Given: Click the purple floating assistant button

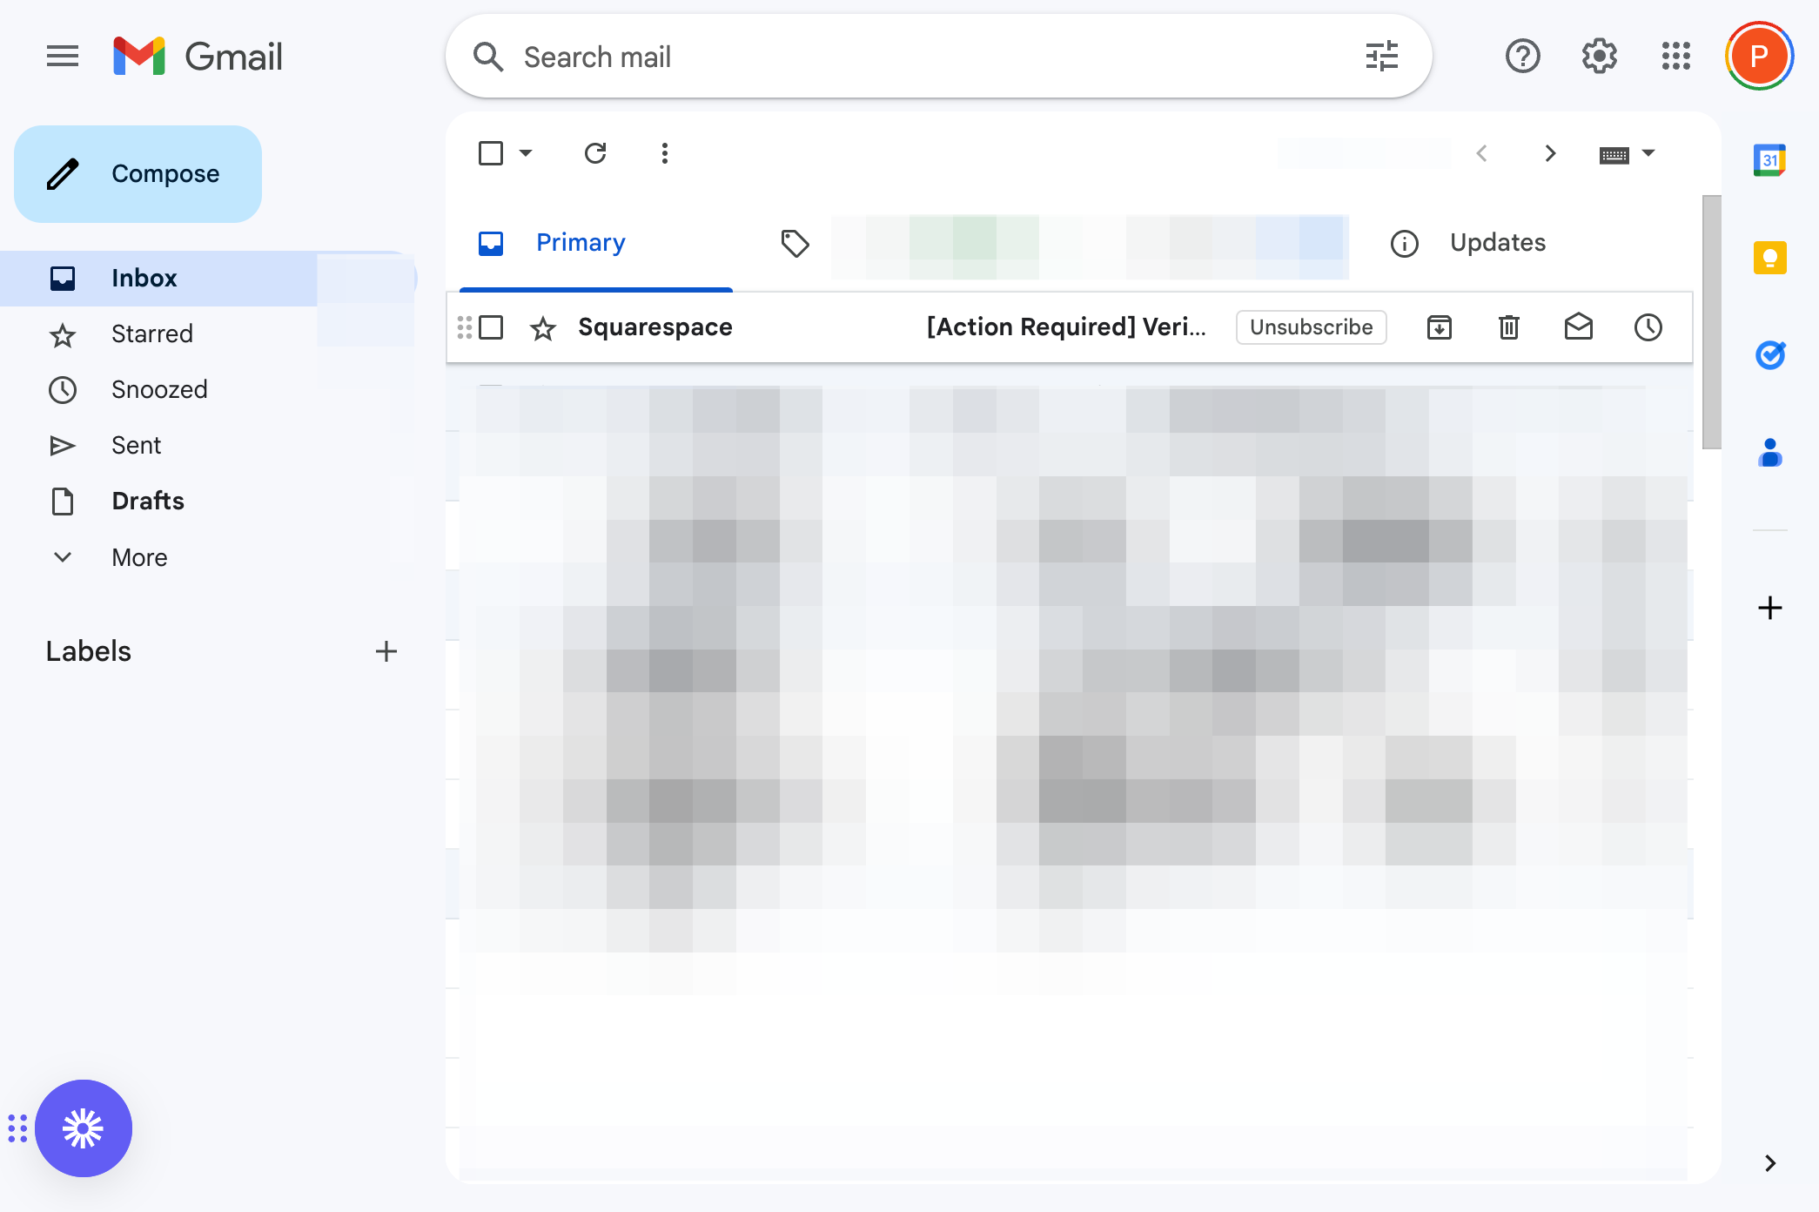Looking at the screenshot, I should [84, 1128].
